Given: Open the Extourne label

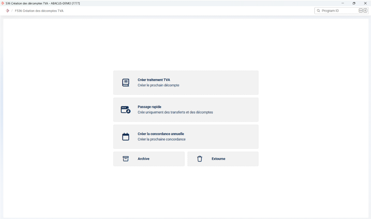Looking at the screenshot, I should (x=218, y=159).
